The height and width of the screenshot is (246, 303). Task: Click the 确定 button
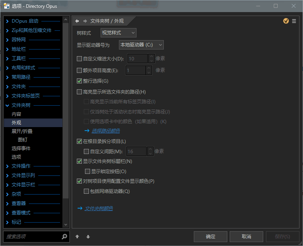coord(211,237)
